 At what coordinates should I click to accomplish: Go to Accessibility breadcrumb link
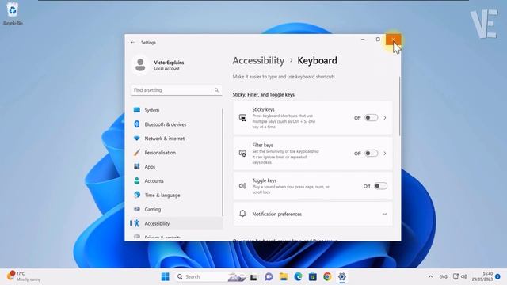pos(258,60)
